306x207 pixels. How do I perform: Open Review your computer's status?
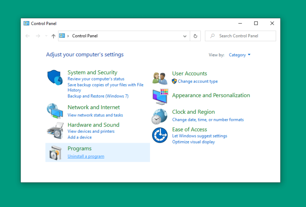pyautogui.click(x=96, y=79)
